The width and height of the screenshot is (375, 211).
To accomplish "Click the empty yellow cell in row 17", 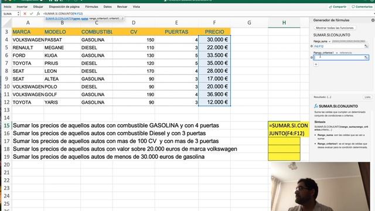I will click(x=284, y=141).
